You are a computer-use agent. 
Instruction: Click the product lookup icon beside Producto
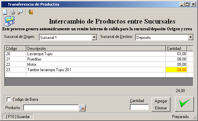point(82,108)
